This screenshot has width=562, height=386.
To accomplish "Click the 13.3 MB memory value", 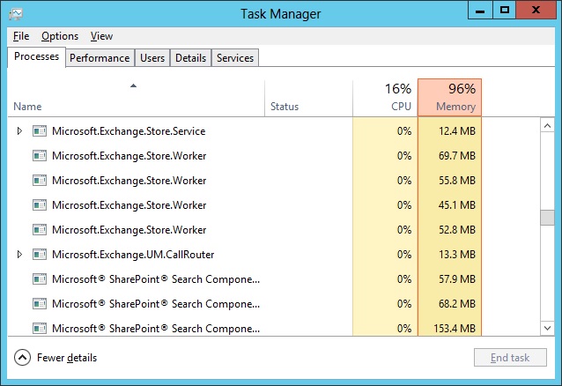I will coord(457,255).
